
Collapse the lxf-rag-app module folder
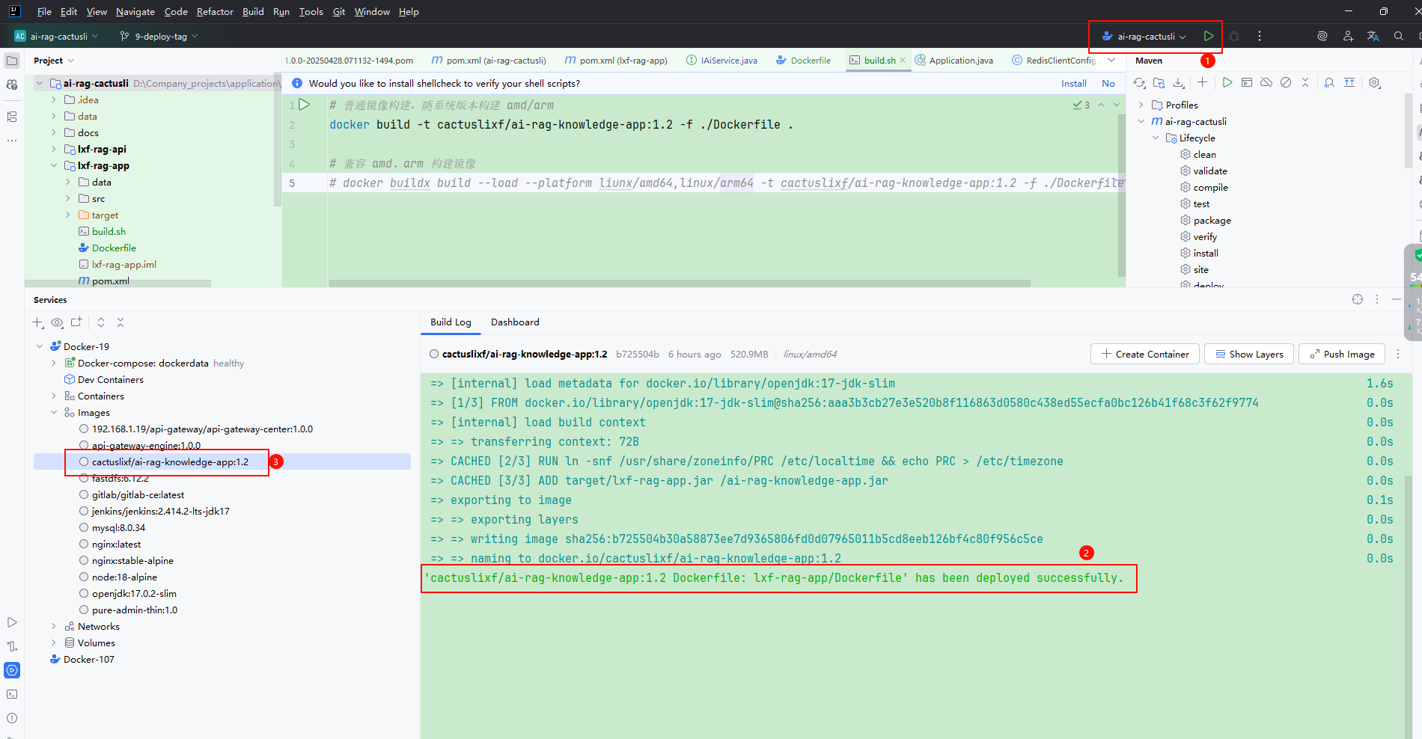click(54, 166)
